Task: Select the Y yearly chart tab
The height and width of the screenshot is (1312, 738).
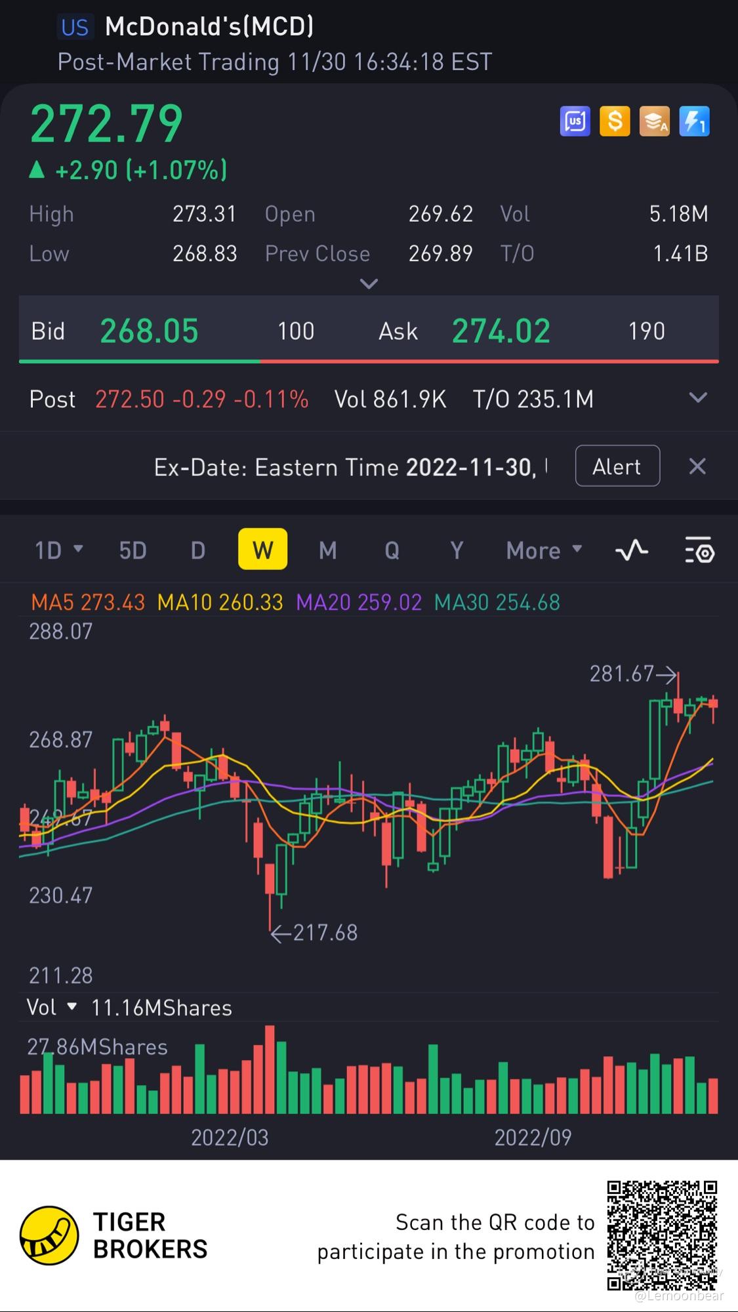Action: (x=457, y=550)
